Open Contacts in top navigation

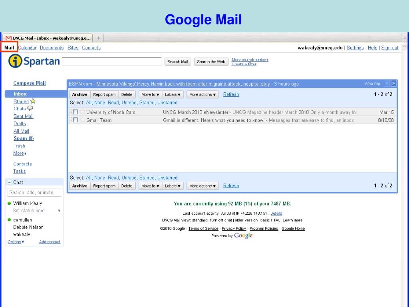[x=91, y=48]
